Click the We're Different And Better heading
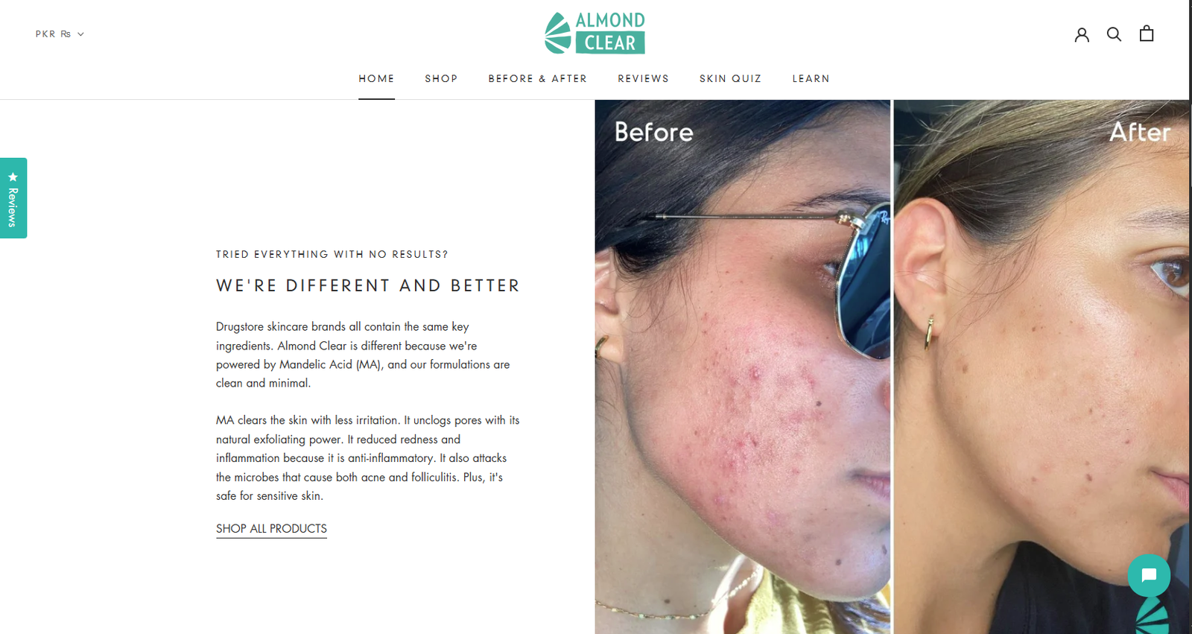This screenshot has width=1192, height=634. click(368, 286)
